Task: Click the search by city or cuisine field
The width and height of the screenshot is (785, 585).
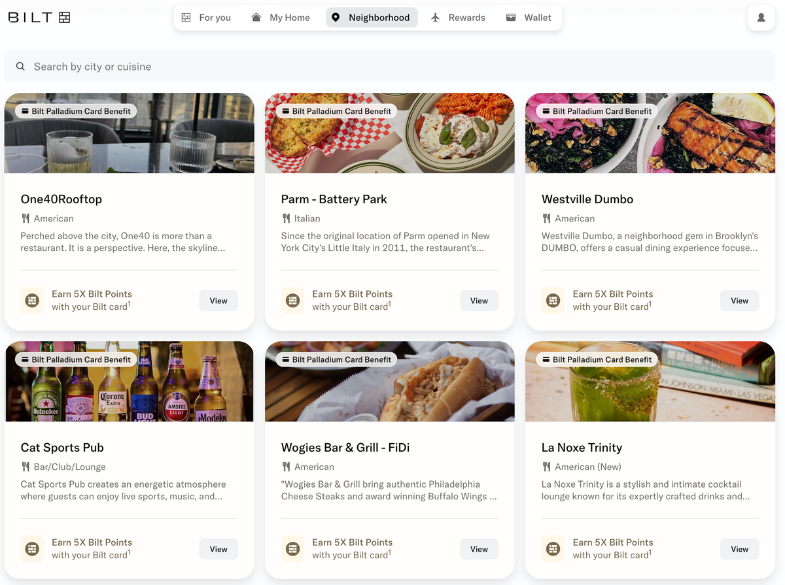Action: click(x=92, y=66)
